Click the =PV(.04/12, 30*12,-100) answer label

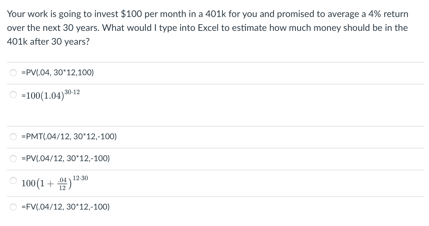[66, 158]
